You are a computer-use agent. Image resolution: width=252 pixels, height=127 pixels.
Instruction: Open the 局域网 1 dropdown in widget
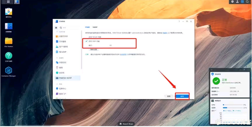pos(215,91)
